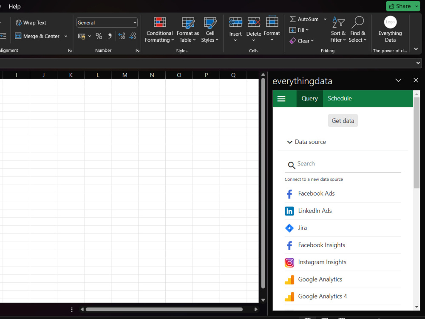The height and width of the screenshot is (319, 425).
Task: Click the Insert cells icon
Action: pos(235,22)
